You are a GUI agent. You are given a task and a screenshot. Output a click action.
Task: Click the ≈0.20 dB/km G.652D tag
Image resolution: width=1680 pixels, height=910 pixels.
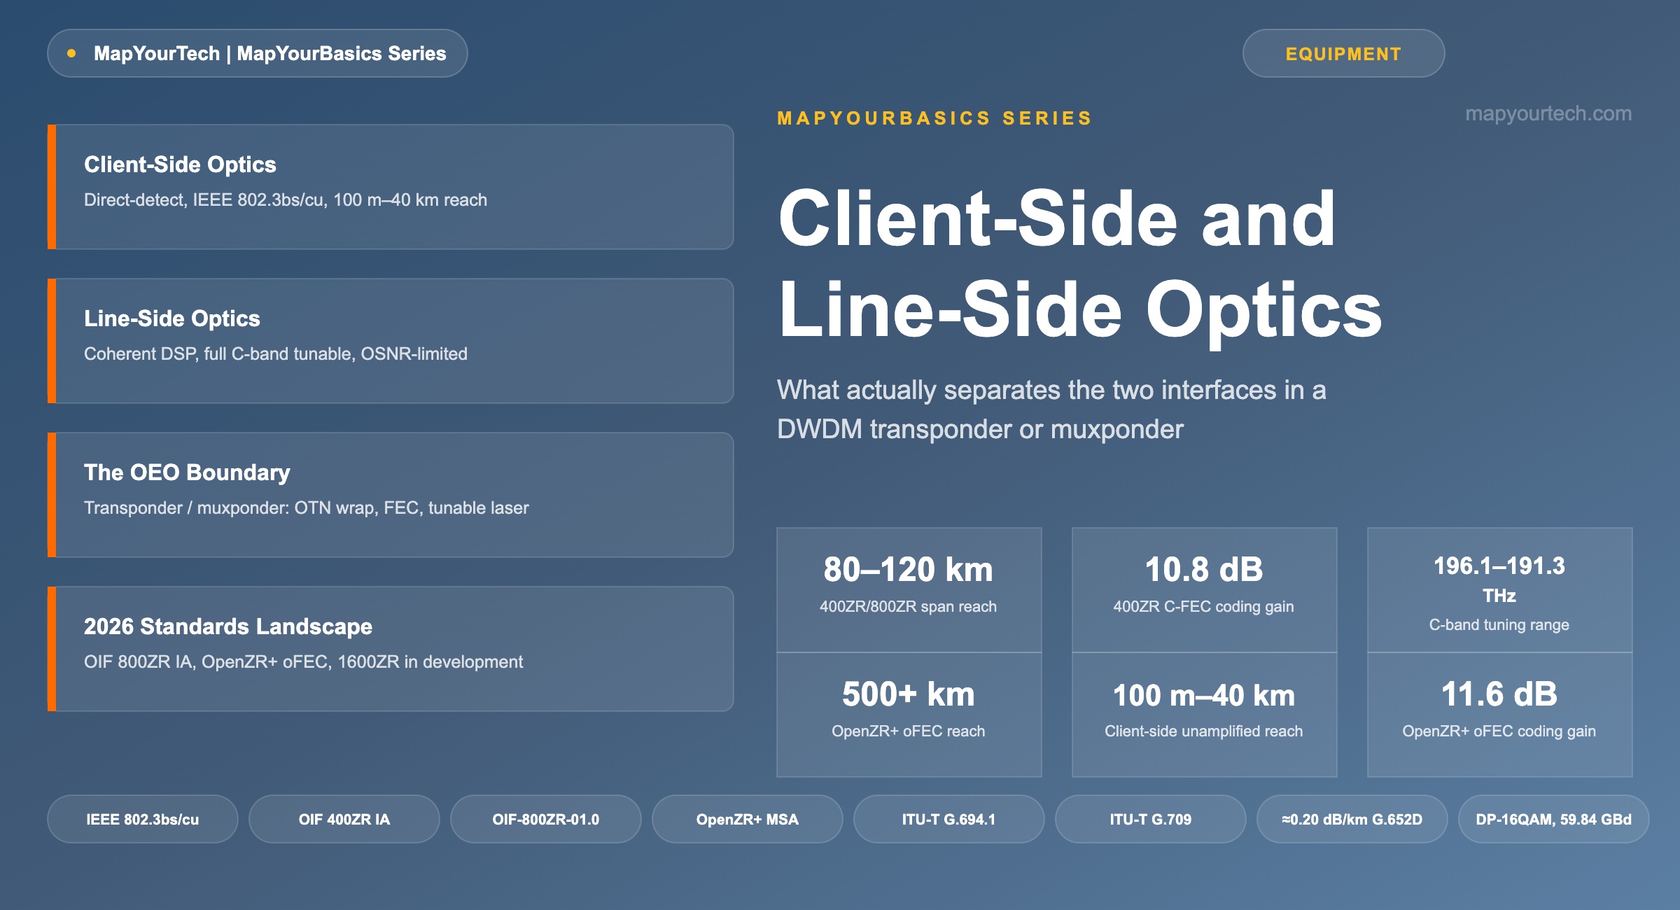(x=1352, y=819)
